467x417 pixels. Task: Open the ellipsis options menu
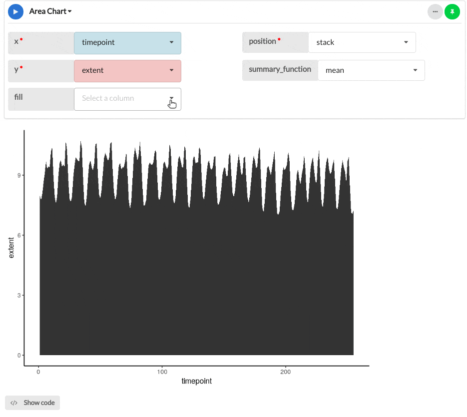point(435,11)
